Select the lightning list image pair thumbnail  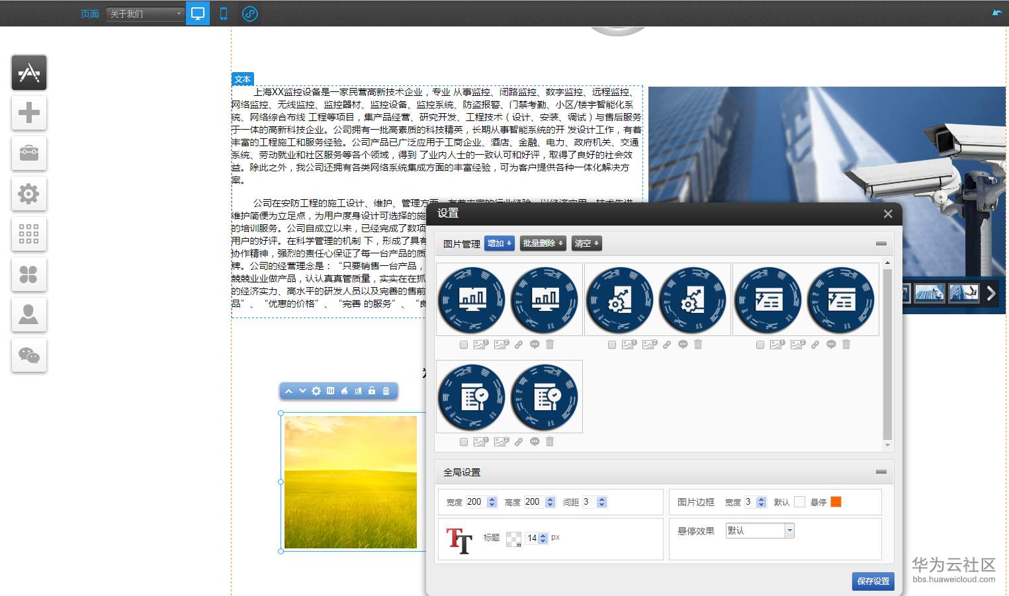click(x=806, y=300)
